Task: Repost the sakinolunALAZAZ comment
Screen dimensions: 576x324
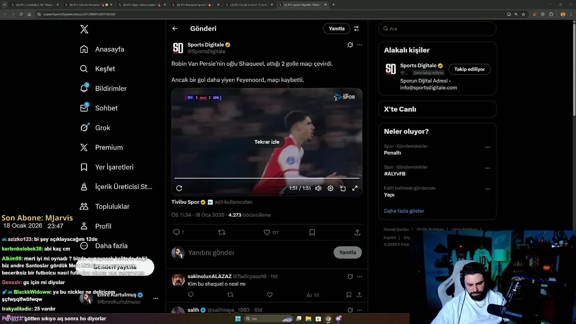Action: point(230,295)
